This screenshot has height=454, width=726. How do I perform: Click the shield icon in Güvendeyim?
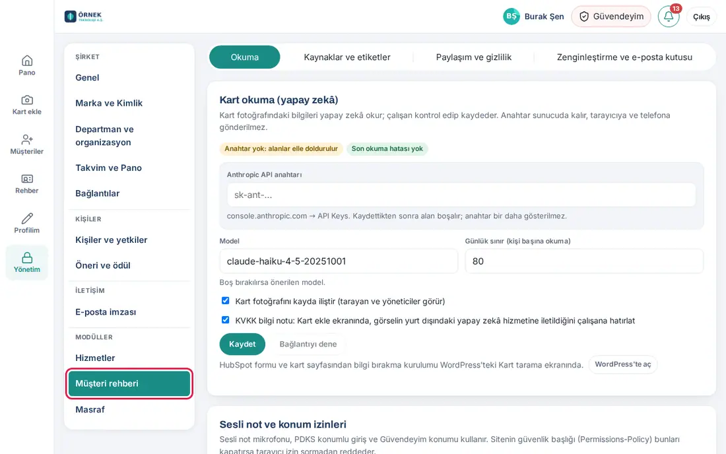coord(584,16)
